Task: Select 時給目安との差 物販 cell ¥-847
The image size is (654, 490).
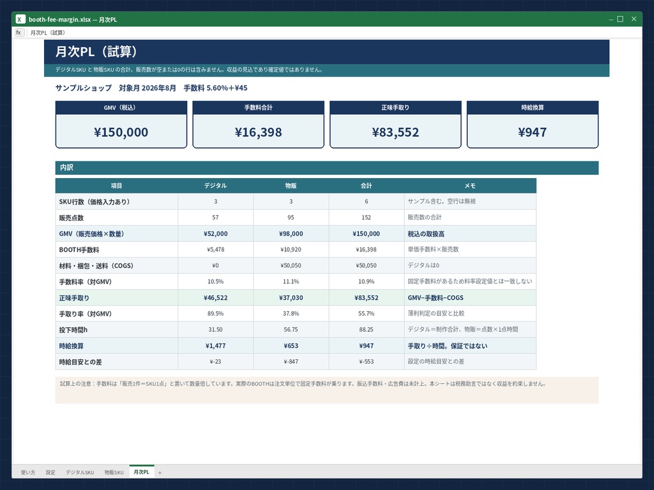Action: 291,362
